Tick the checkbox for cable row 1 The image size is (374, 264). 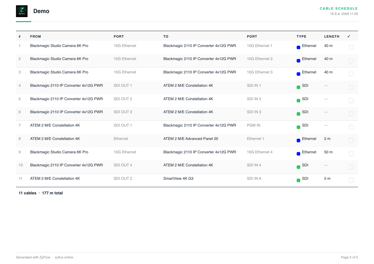point(351,48)
